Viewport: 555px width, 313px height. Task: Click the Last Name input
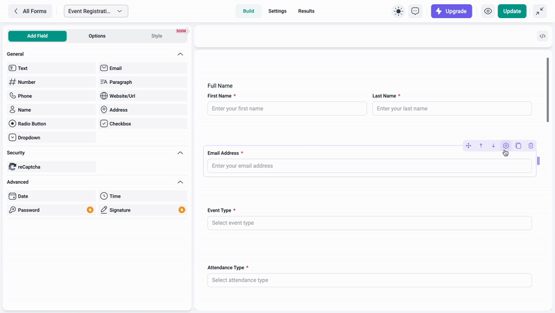click(452, 109)
